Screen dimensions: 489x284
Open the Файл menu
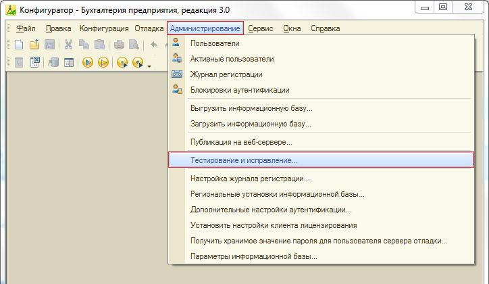pyautogui.click(x=26, y=28)
